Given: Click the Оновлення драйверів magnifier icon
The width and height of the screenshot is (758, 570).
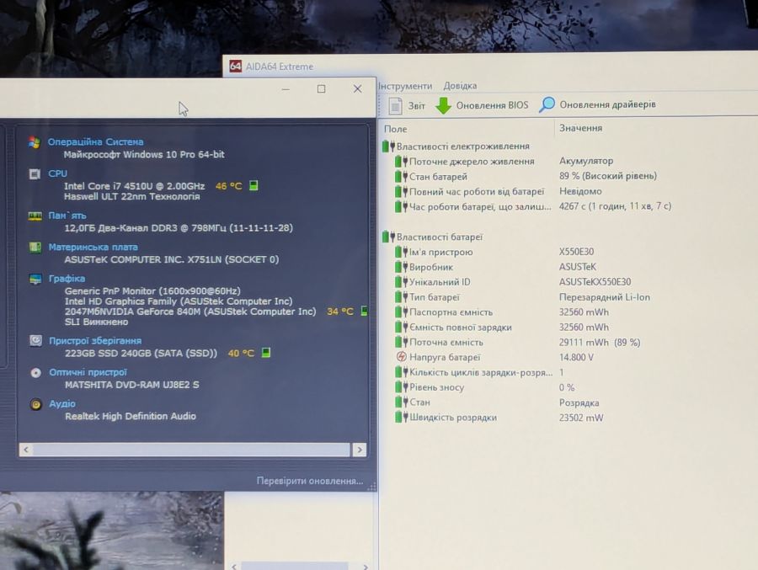Looking at the screenshot, I should tap(547, 104).
